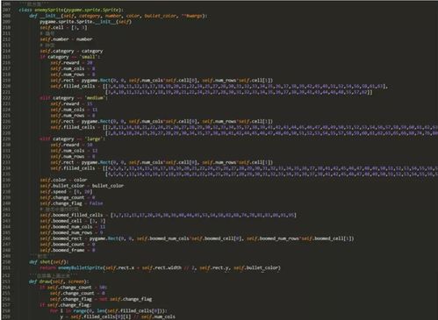
Task: Click self.rect = pygame.Rect in small branch
Action: click(x=162, y=80)
